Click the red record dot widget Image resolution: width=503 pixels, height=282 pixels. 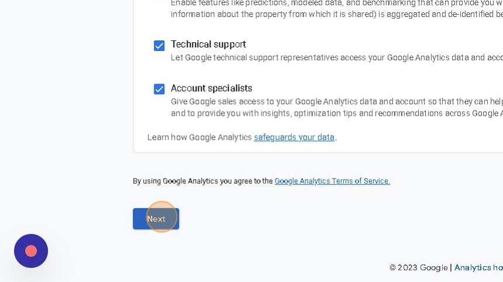[x=31, y=251]
